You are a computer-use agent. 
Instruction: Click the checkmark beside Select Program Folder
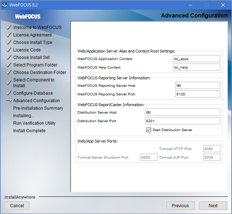[x=9, y=65]
